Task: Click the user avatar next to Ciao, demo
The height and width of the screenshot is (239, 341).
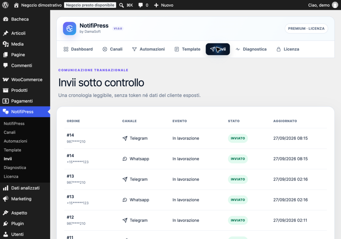Action: tap(335, 5)
